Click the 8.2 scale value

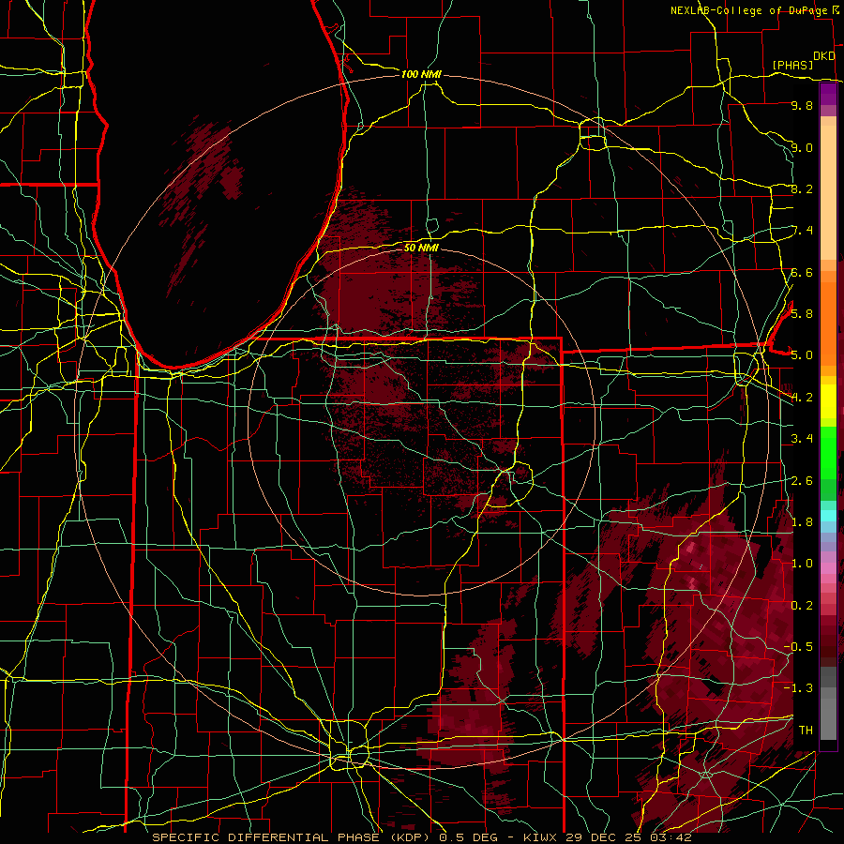point(802,188)
